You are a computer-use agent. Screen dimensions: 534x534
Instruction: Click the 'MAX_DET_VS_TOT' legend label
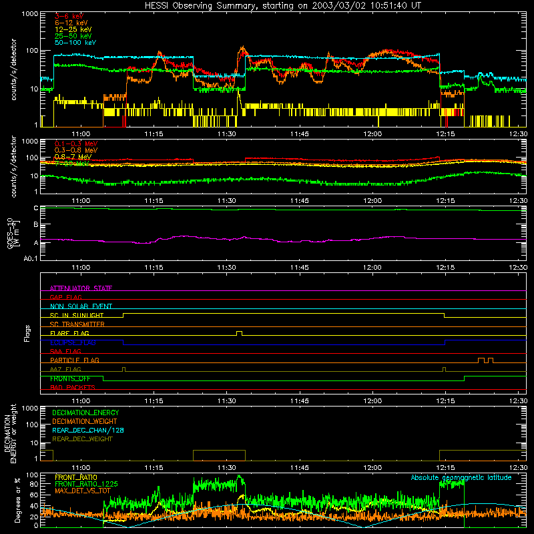[82, 491]
